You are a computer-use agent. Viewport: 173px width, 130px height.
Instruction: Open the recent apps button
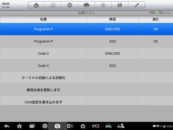click(x=32, y=126)
